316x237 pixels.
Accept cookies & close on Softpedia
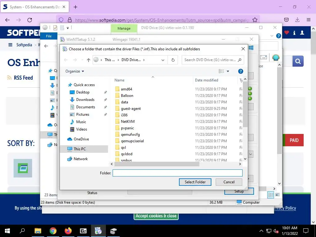156,216
